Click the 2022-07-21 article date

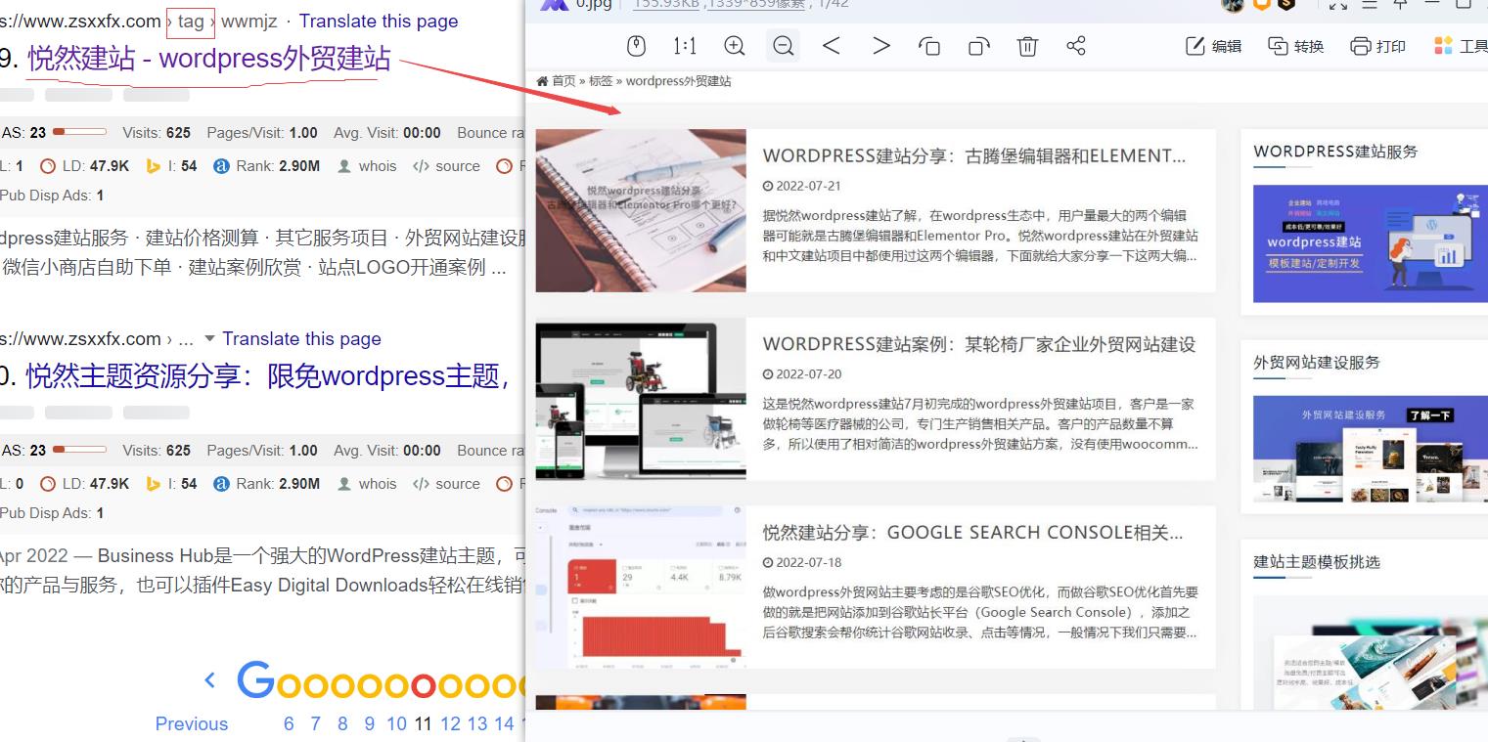[802, 186]
